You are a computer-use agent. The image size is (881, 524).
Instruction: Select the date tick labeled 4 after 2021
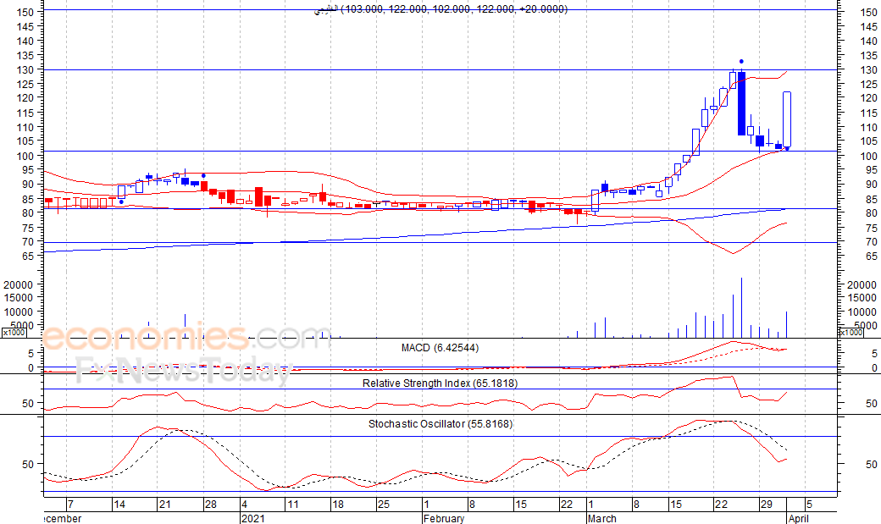point(245,505)
